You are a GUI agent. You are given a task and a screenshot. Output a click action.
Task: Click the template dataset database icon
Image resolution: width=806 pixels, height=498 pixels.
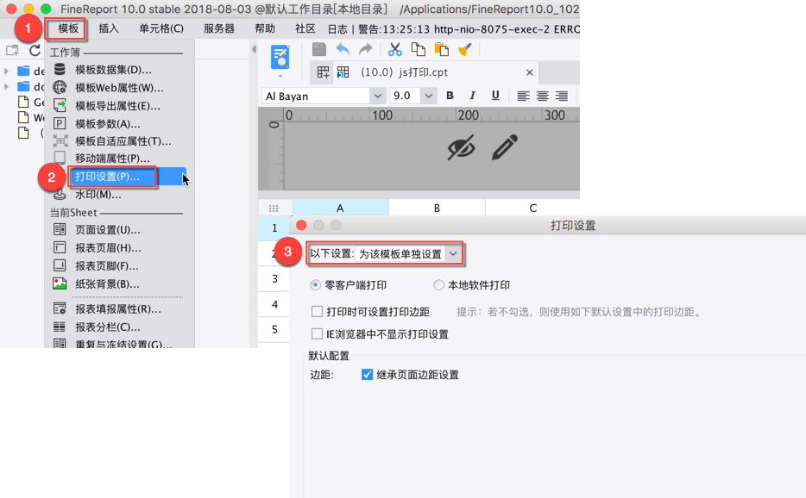(60, 69)
